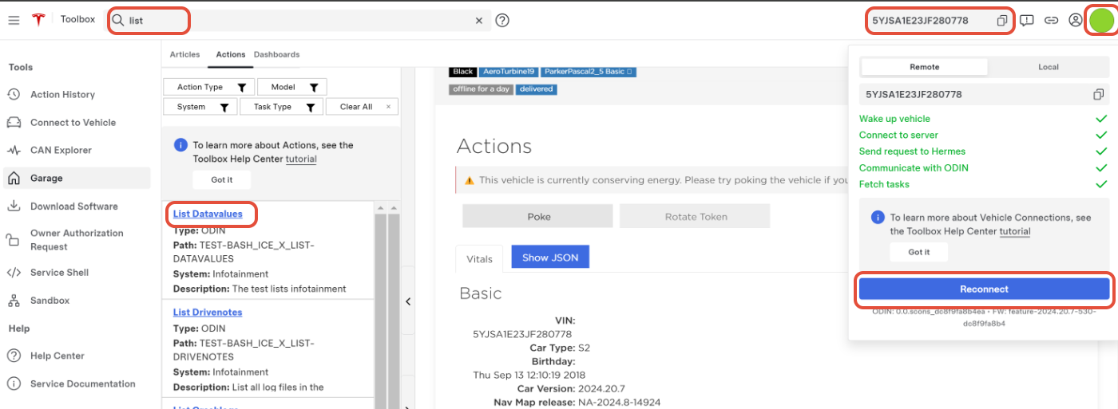Open Service Documentation
Screen dimensions: 1118x409
82,383
